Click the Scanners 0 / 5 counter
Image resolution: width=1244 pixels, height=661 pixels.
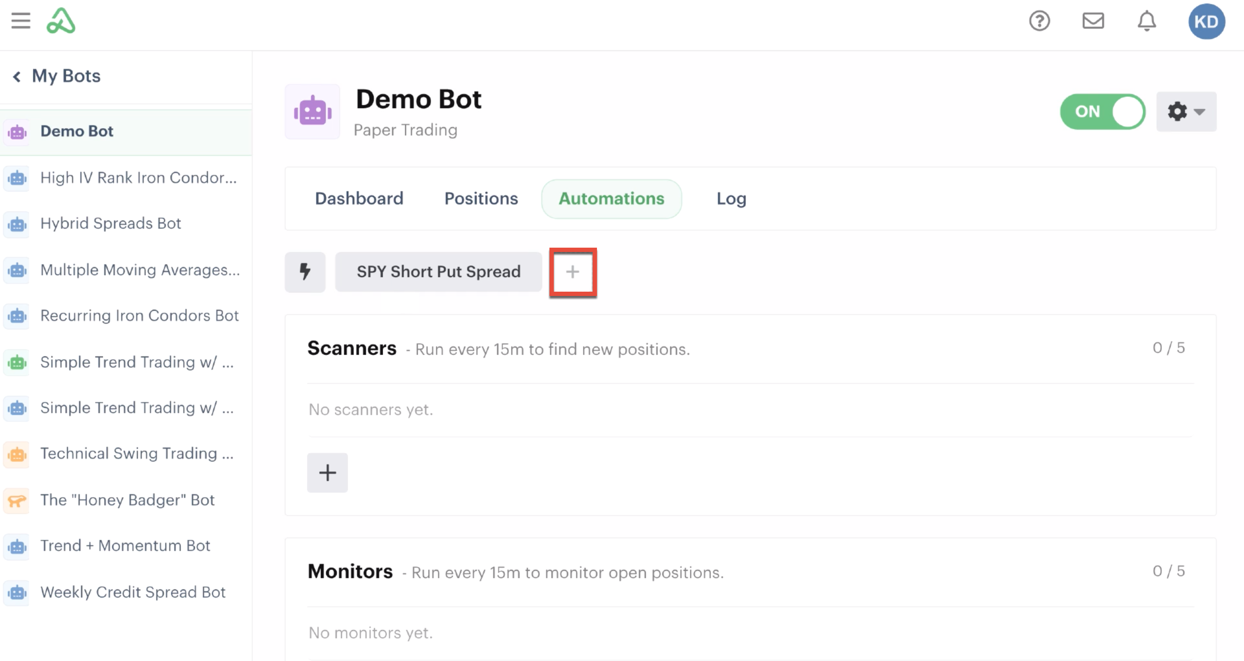(x=1169, y=348)
